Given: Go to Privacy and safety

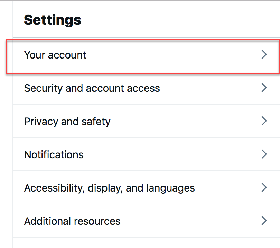Looking at the screenshot, I should pyautogui.click(x=138, y=121).
